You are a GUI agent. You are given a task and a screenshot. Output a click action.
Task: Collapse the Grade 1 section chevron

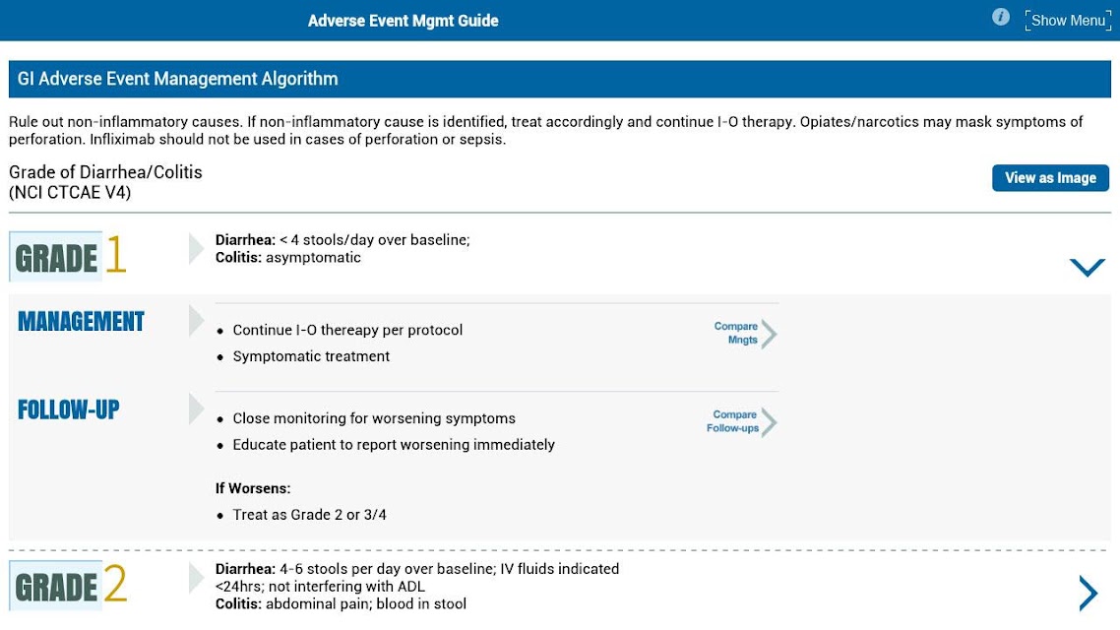coord(1088,267)
